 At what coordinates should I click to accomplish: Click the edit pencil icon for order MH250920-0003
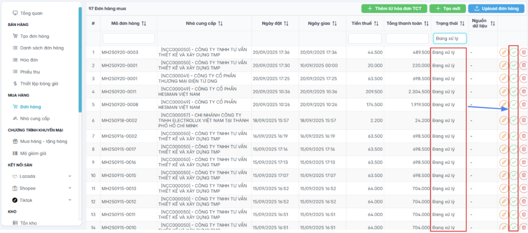click(504, 53)
